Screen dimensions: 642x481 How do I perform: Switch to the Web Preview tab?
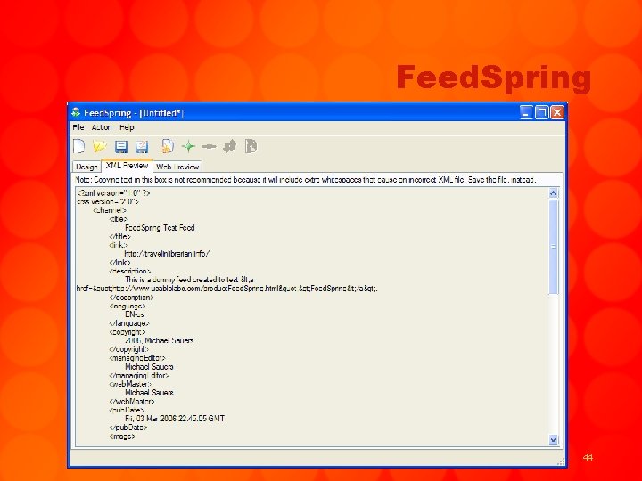click(x=177, y=167)
